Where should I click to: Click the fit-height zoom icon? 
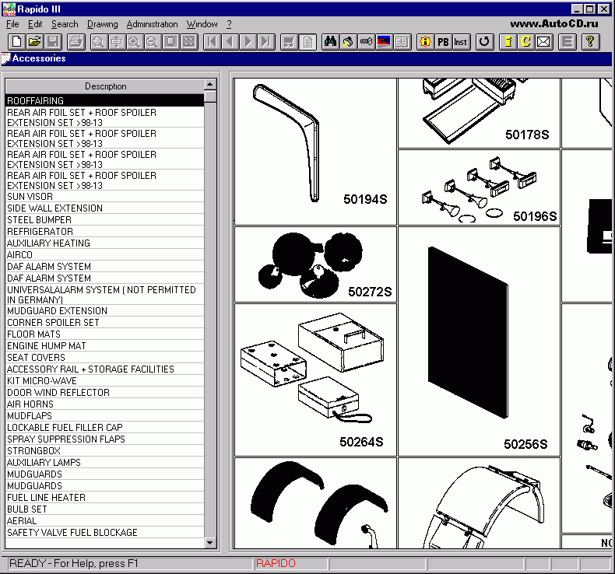[117, 41]
